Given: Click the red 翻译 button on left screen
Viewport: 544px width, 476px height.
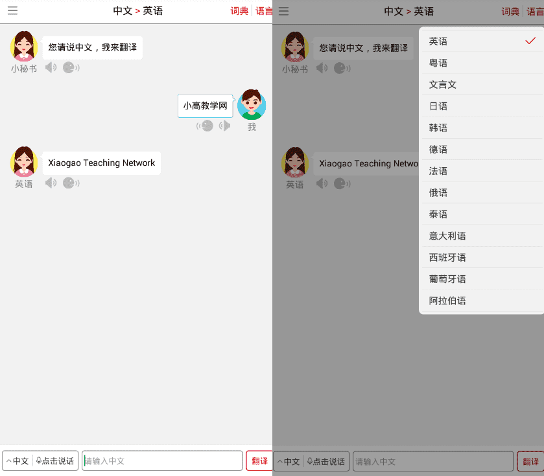Looking at the screenshot, I should pyautogui.click(x=259, y=460).
